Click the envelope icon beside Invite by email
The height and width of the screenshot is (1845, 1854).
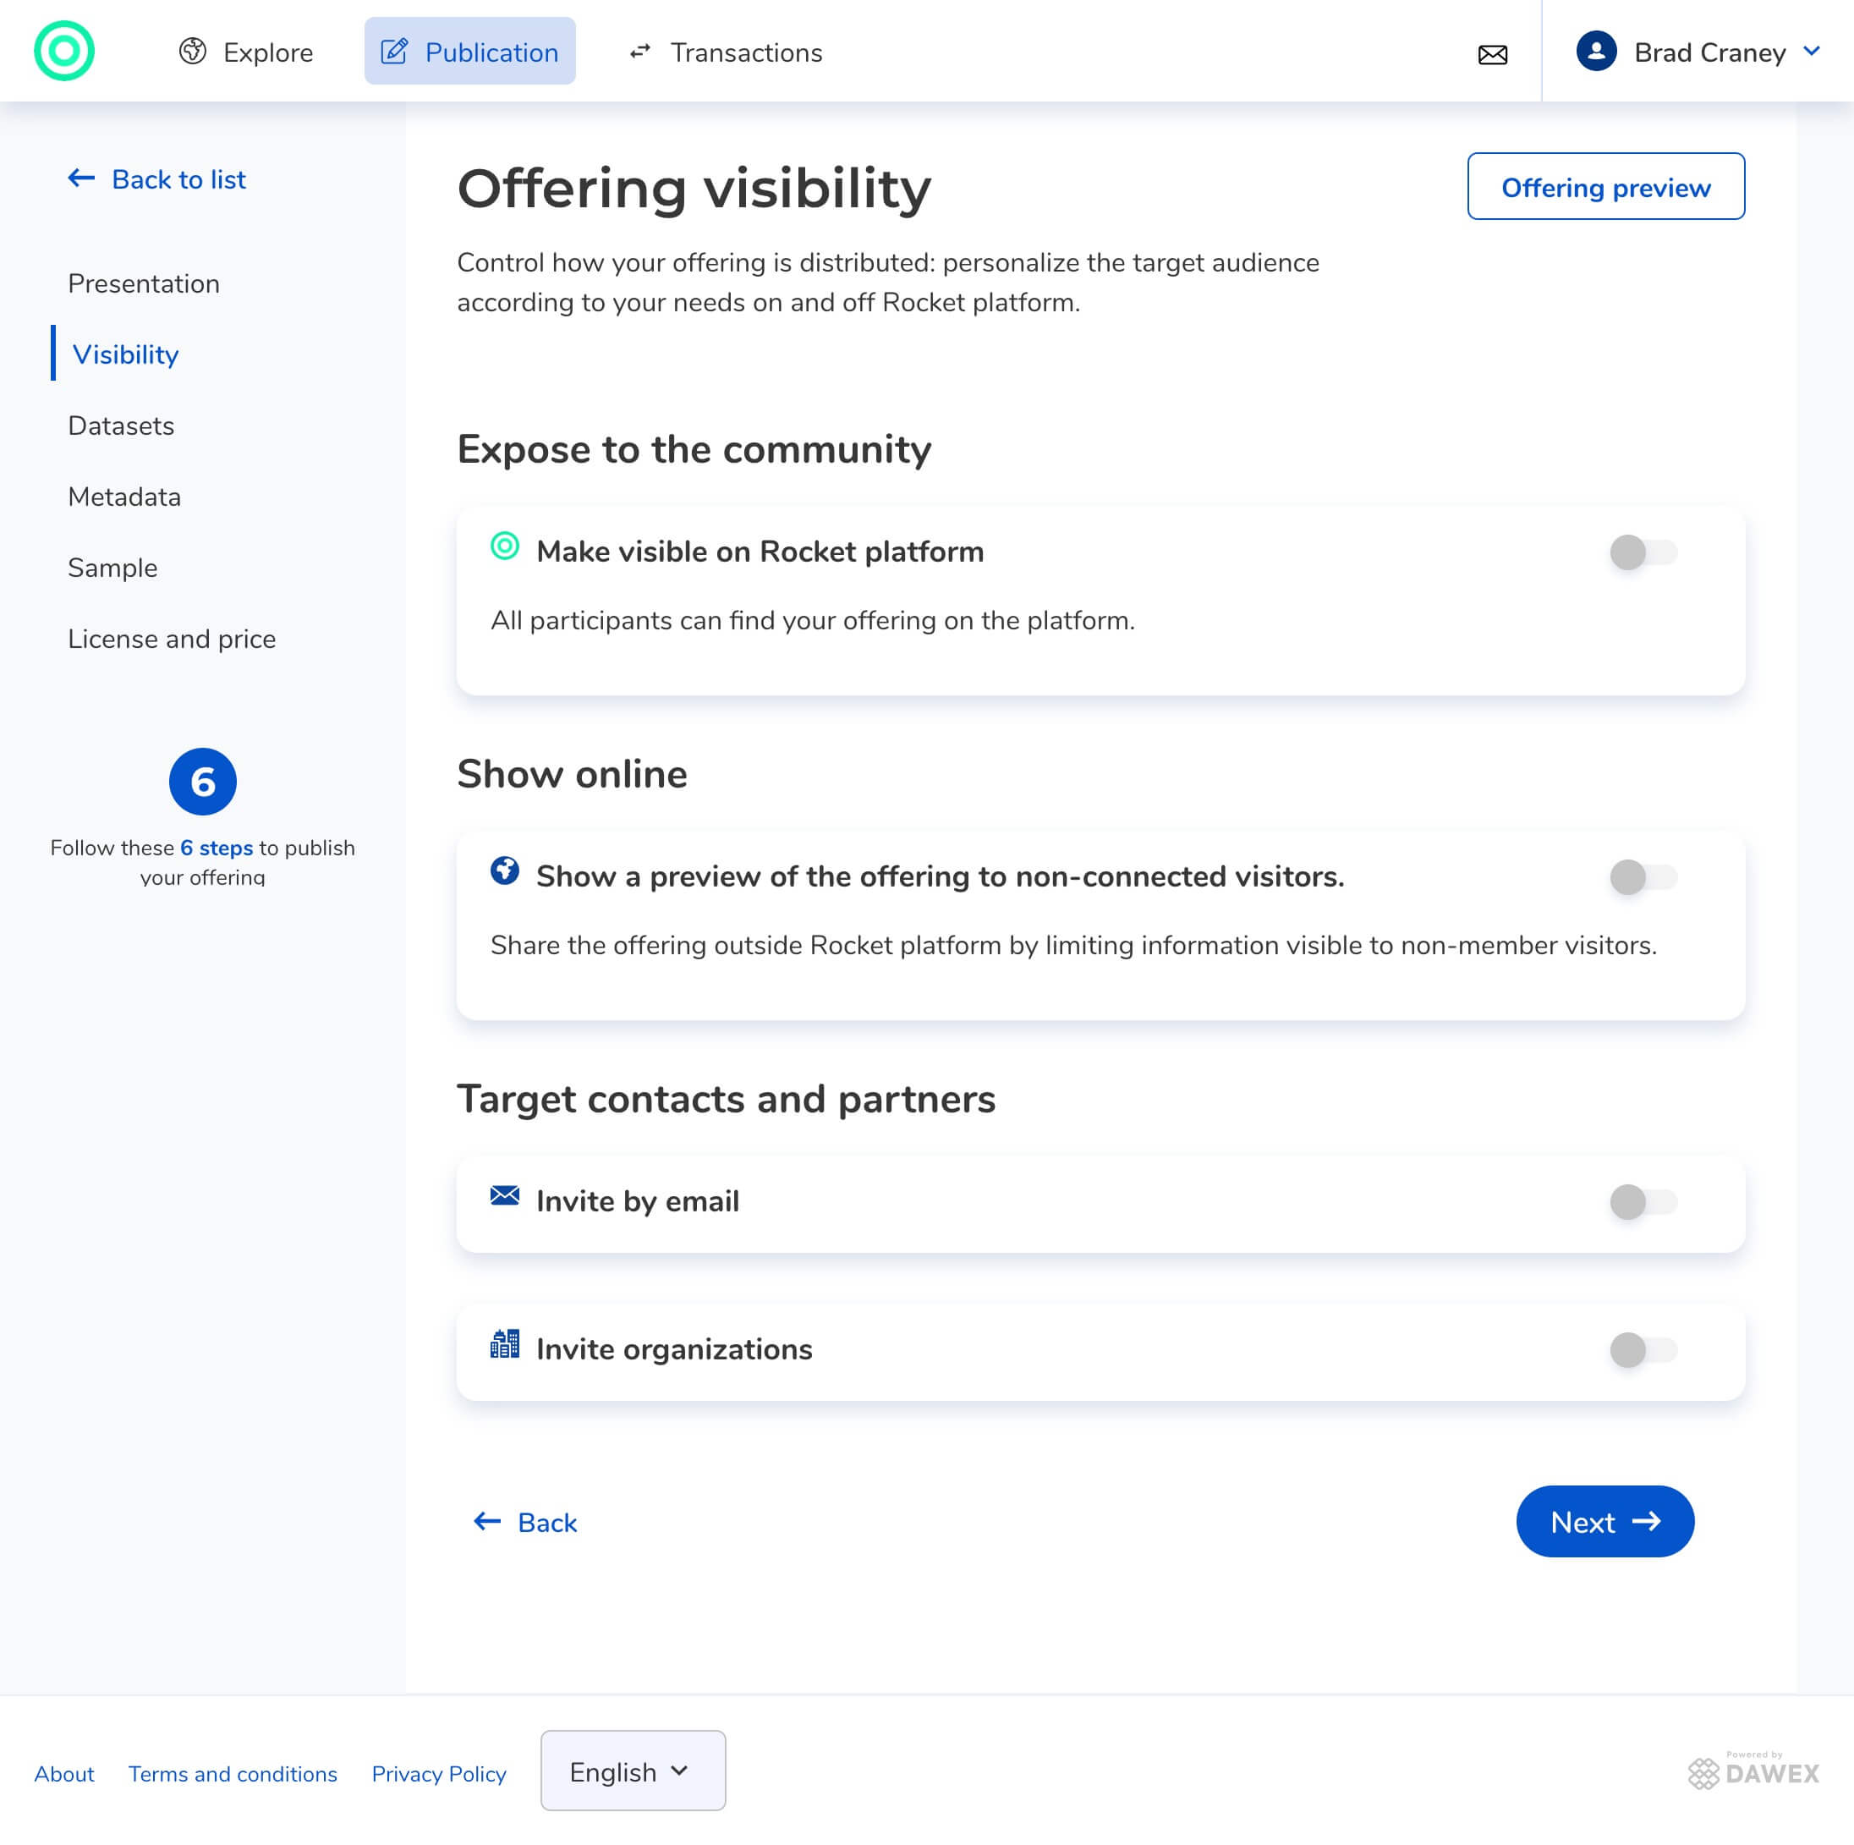pos(506,1196)
